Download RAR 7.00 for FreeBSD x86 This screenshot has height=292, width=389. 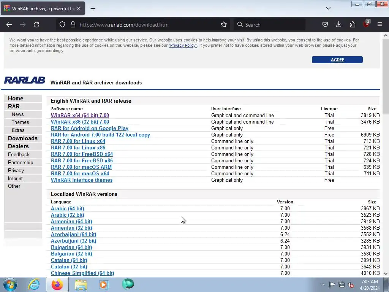pos(82,160)
